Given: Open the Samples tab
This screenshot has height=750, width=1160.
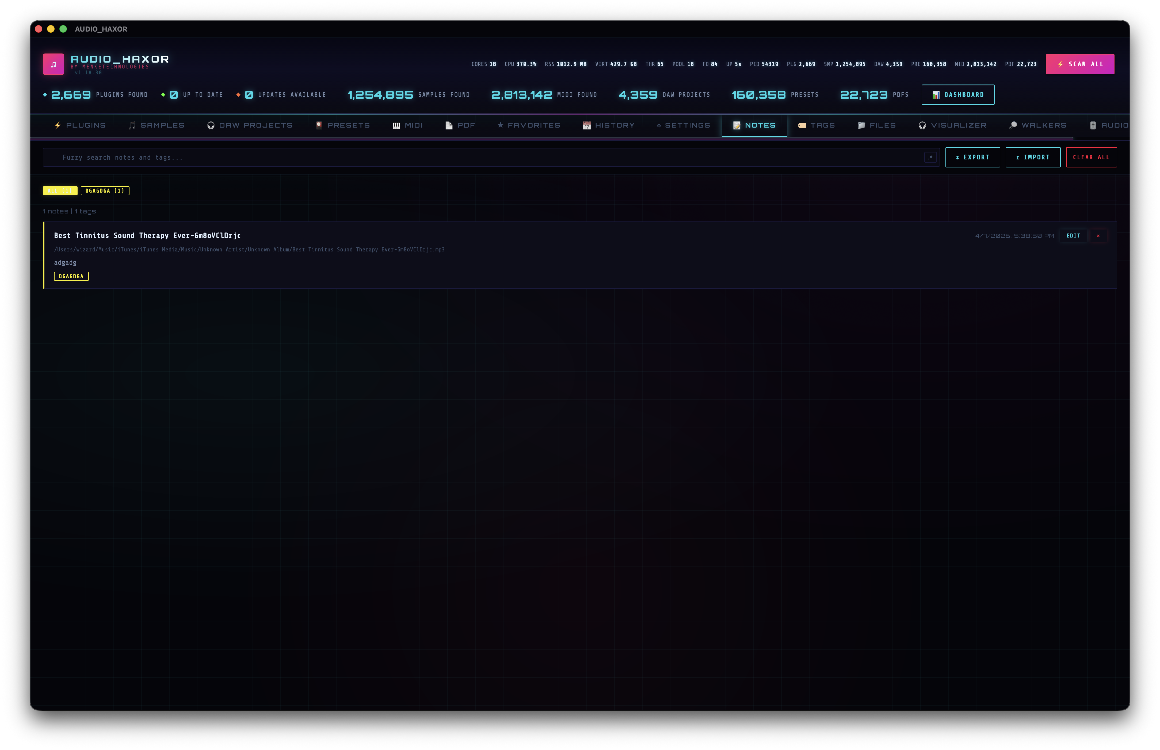Looking at the screenshot, I should [156, 125].
